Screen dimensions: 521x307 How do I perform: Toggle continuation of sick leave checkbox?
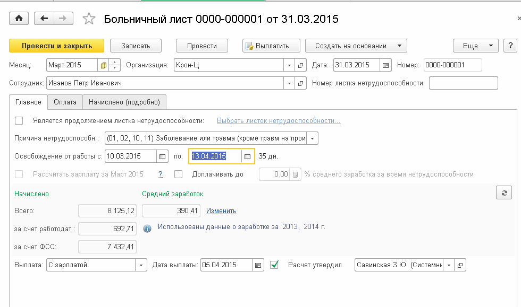tap(19, 121)
